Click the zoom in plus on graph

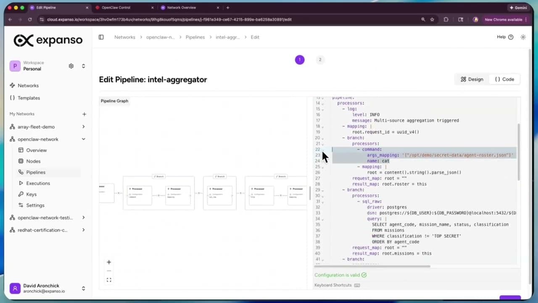click(109, 262)
